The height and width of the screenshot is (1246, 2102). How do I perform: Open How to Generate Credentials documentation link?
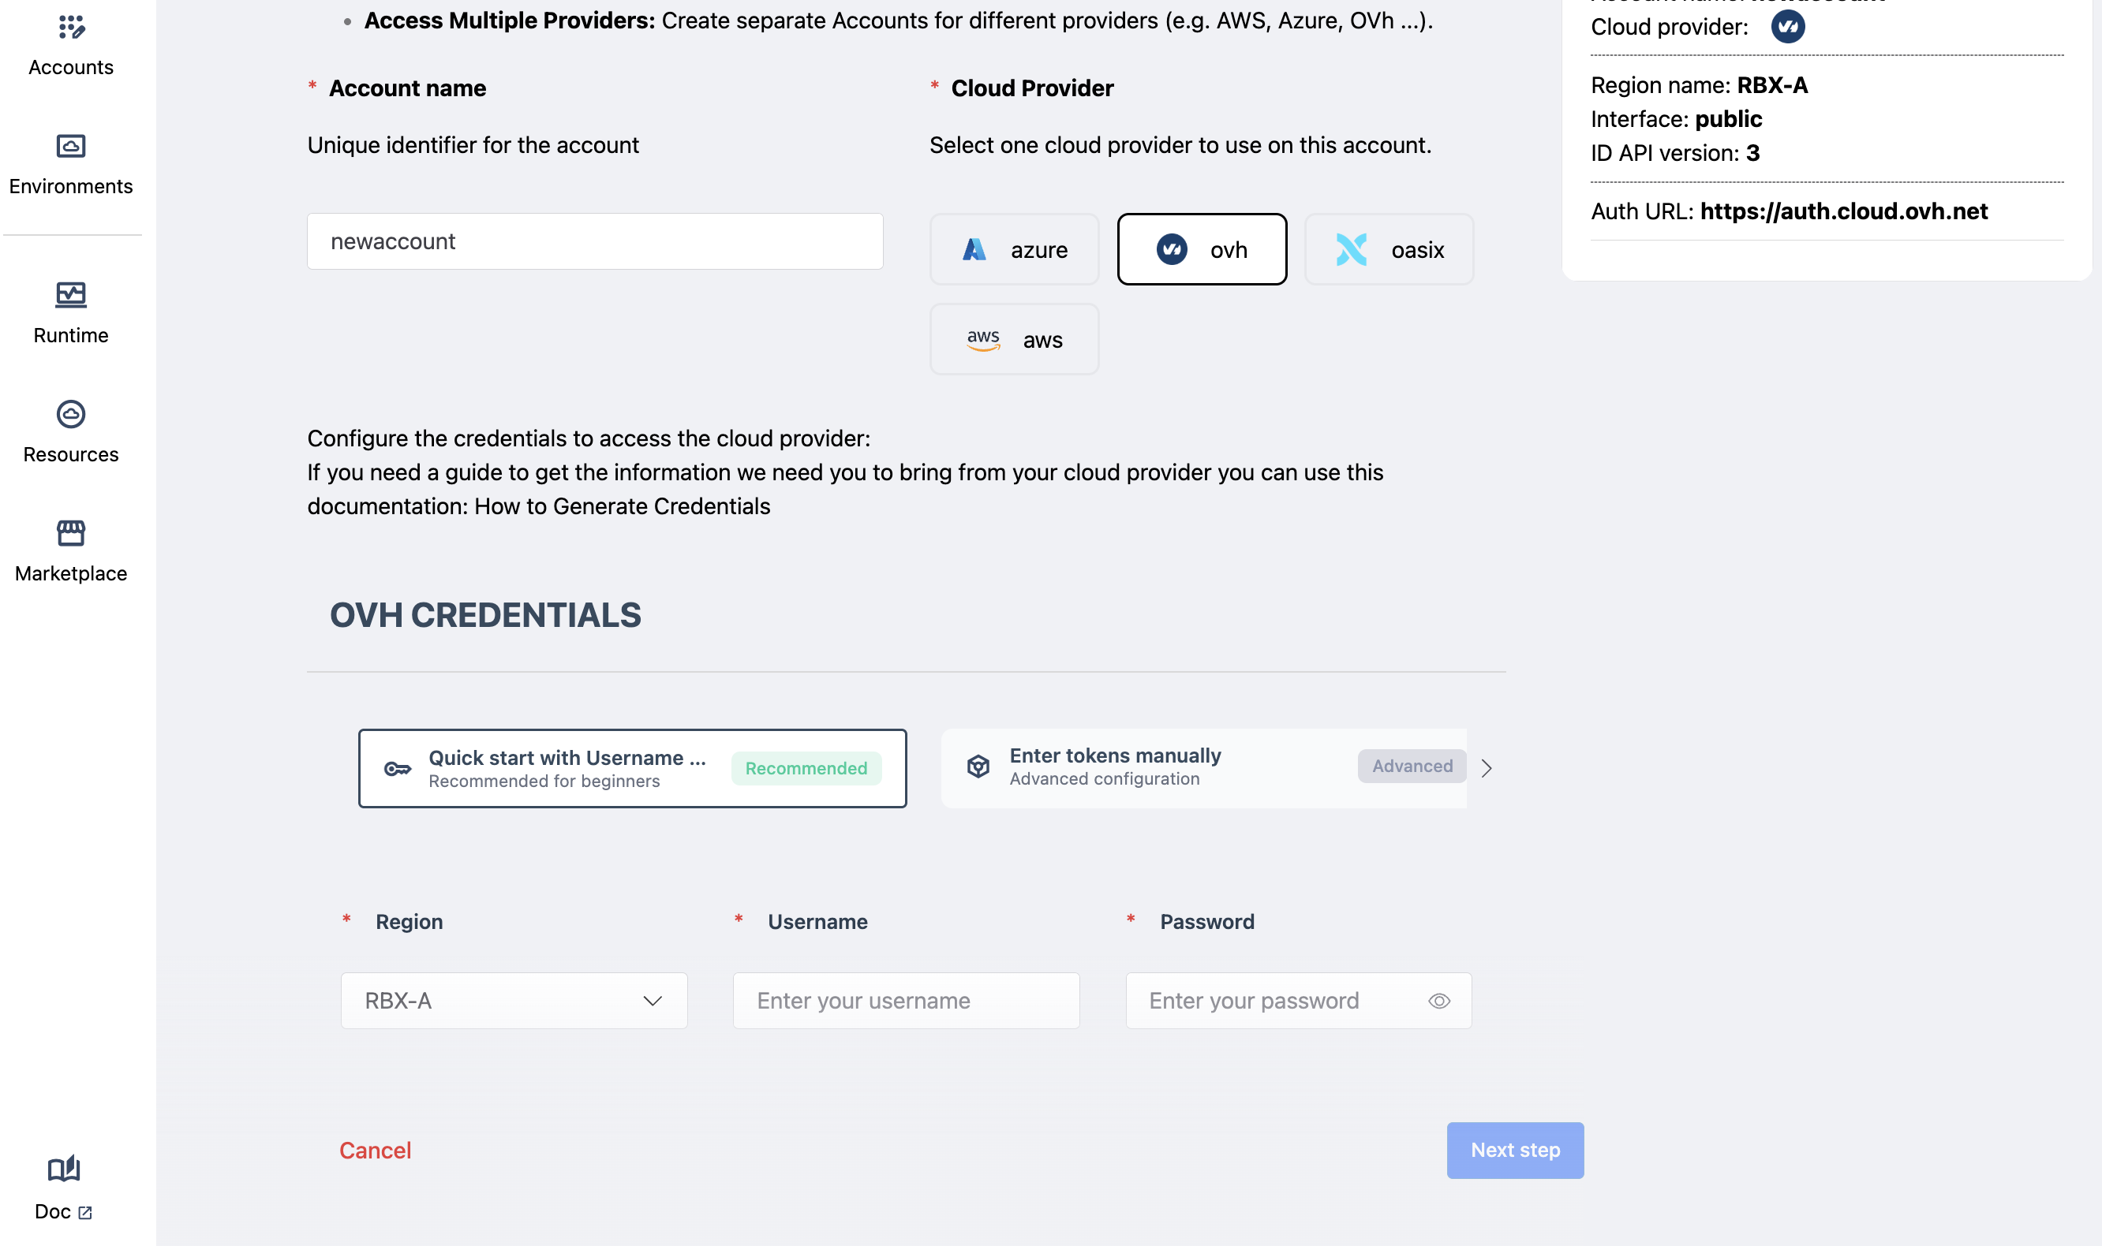[x=622, y=506]
